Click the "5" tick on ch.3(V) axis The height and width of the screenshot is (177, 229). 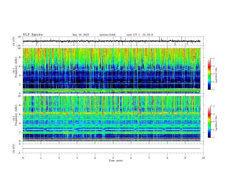click(20, 144)
